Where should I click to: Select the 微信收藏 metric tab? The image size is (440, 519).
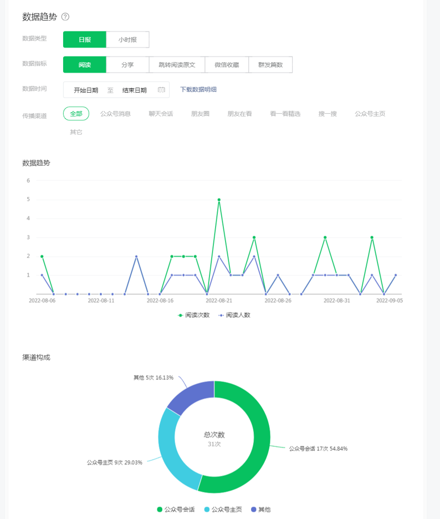point(227,65)
